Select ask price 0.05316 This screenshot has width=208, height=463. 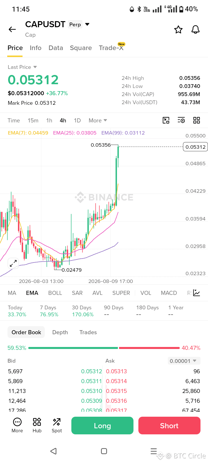116,401
